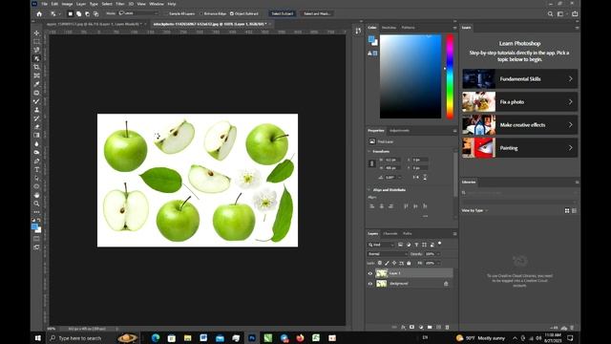The image size is (611, 344).
Task: Select the Pen tool
Action: [x=36, y=161]
